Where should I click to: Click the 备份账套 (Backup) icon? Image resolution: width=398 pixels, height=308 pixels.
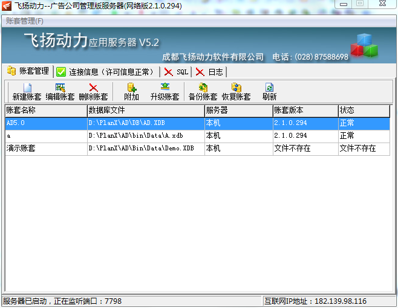[x=203, y=88]
